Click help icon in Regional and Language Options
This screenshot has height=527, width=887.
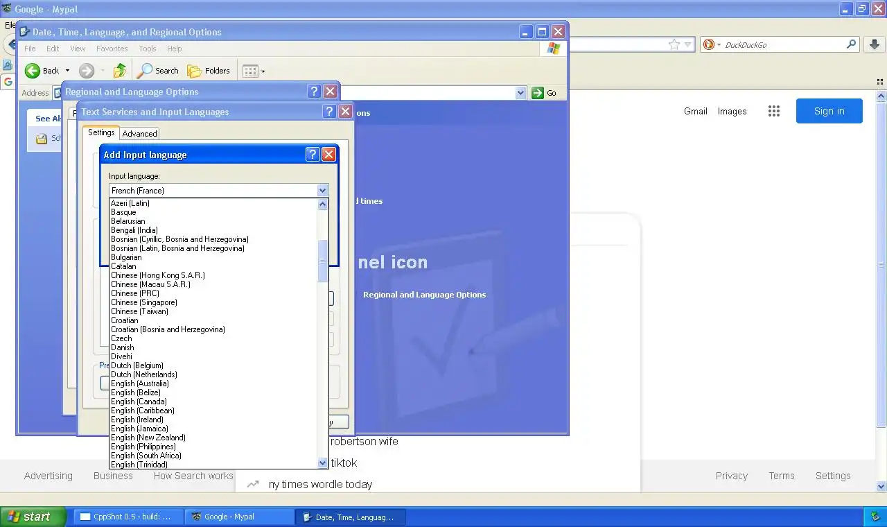314,92
